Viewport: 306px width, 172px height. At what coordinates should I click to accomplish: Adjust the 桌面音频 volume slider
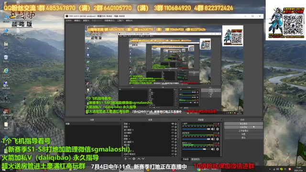(x=196, y=139)
